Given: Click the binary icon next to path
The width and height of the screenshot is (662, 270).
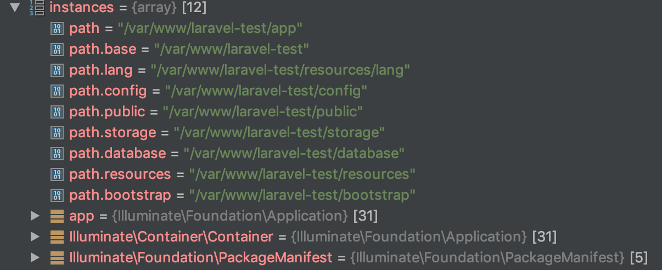Looking at the screenshot, I should 57,29.
